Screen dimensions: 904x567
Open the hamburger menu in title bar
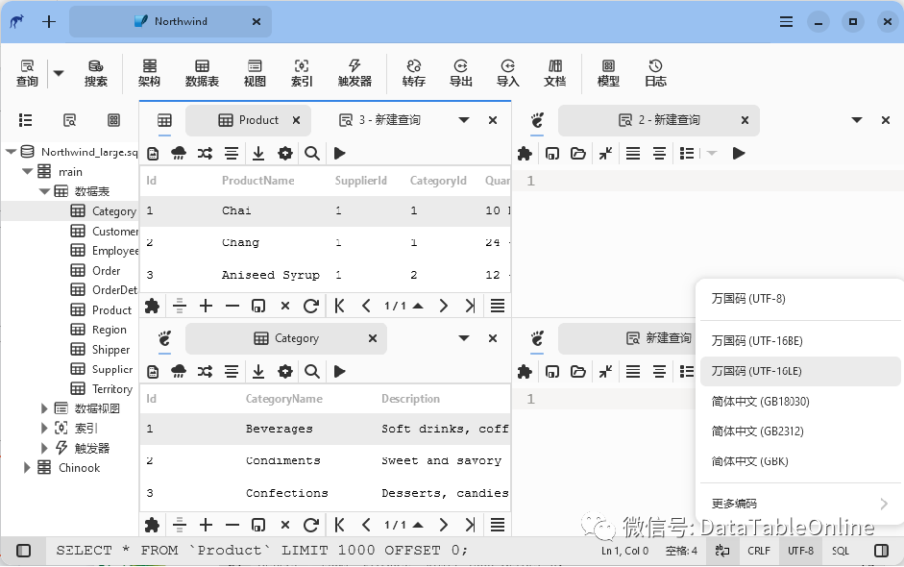click(786, 22)
